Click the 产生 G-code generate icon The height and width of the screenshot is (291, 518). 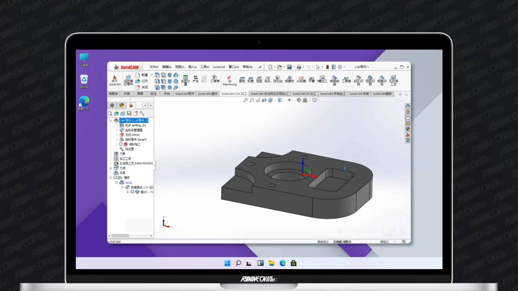(195, 79)
